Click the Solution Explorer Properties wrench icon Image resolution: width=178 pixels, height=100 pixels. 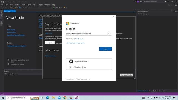[x=147, y=14]
